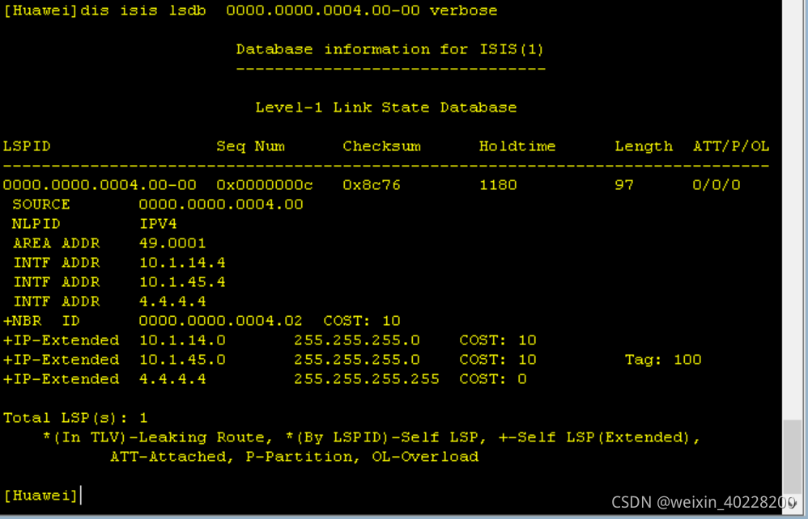Viewport: 808px width, 519px height.
Task: Click NBR ID 0000.0000.0004.02
Action: (220, 321)
